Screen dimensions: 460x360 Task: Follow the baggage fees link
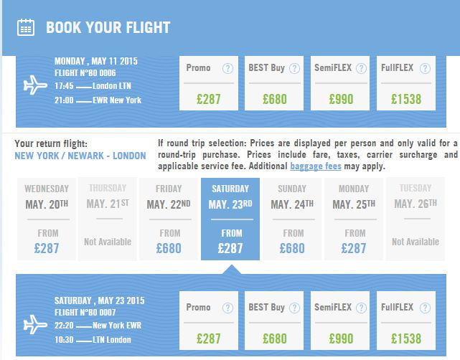pos(316,166)
